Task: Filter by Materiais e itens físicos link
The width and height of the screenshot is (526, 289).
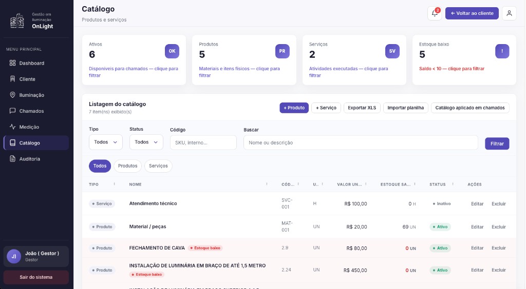Action: 239,72
